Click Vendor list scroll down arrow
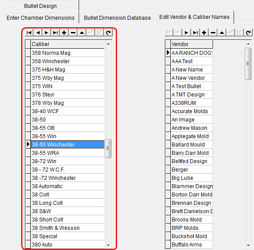This screenshot has width=254, height=250. pos(248,245)
